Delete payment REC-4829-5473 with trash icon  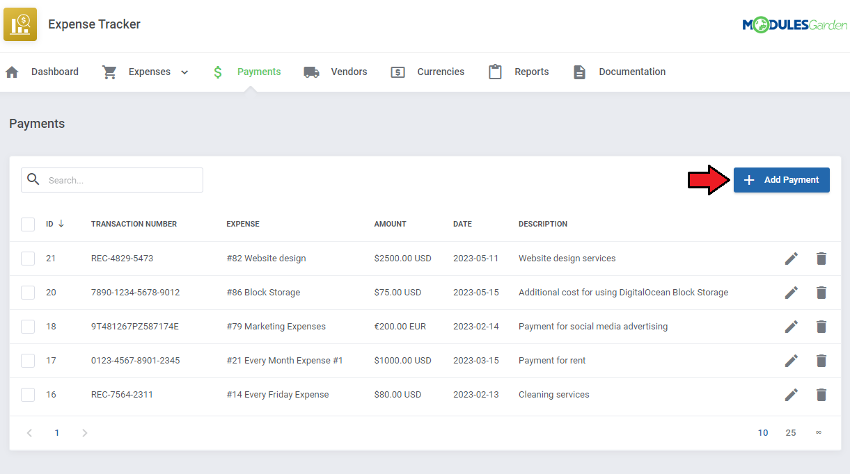pos(821,259)
